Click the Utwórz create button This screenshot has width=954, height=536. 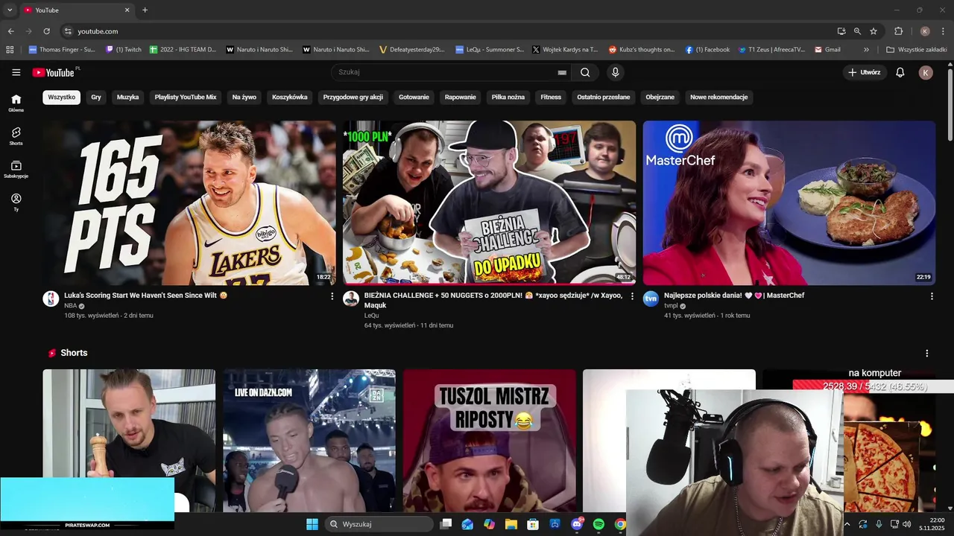[864, 72]
